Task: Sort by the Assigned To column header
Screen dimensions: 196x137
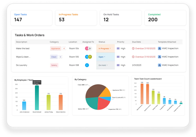Action: tap(88, 42)
